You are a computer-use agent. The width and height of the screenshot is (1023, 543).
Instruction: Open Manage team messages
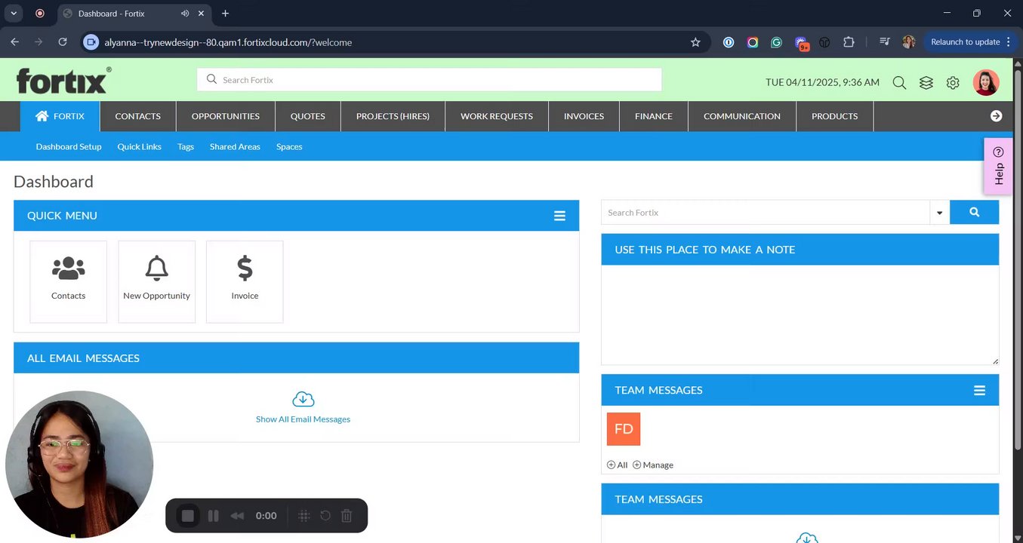coord(653,465)
